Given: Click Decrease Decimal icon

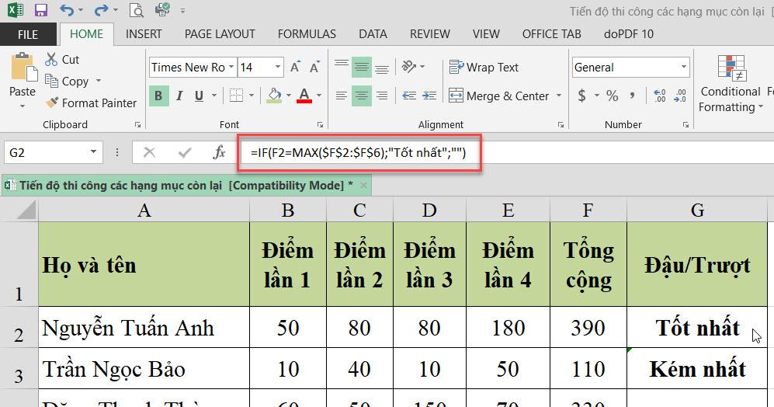Looking at the screenshot, I should pyautogui.click(x=680, y=96).
